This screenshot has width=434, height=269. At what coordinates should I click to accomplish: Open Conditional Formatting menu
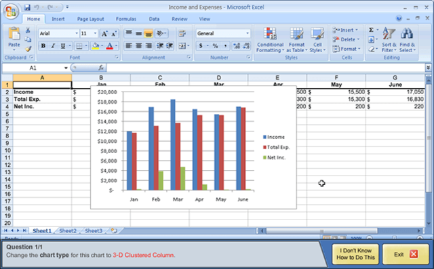270,40
